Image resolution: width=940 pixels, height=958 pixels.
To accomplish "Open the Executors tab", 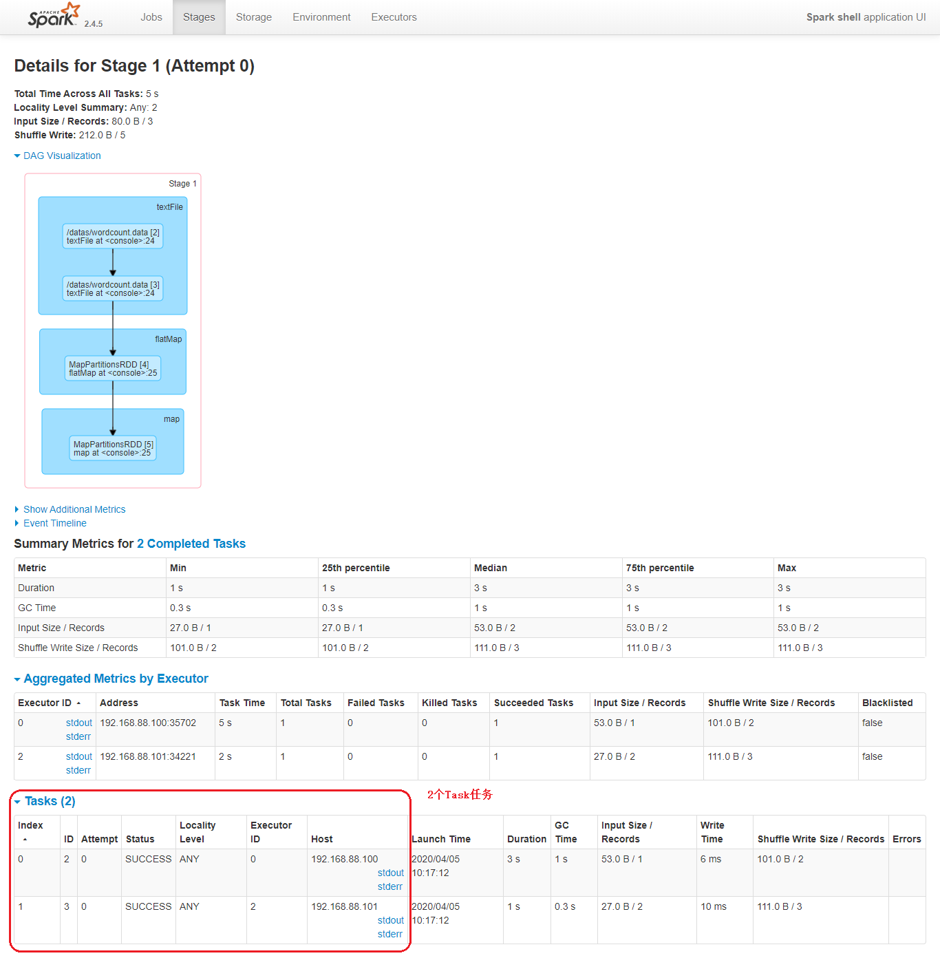I will click(394, 17).
